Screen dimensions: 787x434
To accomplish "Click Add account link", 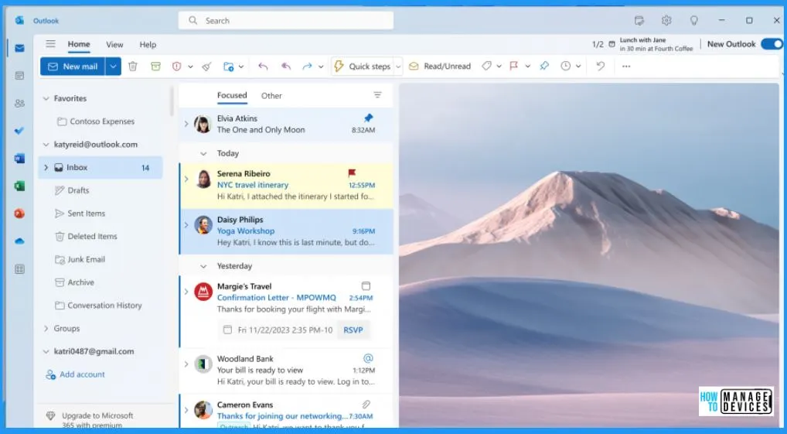I will click(x=75, y=374).
